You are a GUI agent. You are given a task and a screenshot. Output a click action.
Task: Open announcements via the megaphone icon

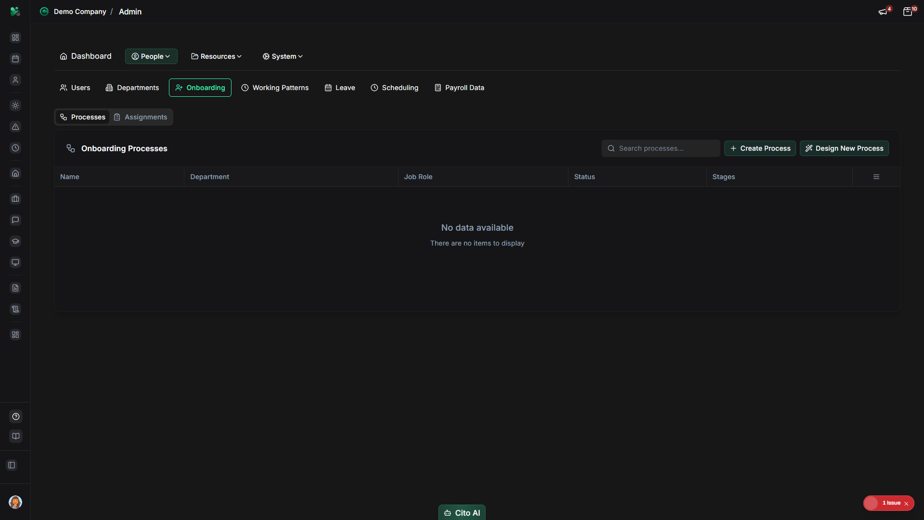[883, 11]
